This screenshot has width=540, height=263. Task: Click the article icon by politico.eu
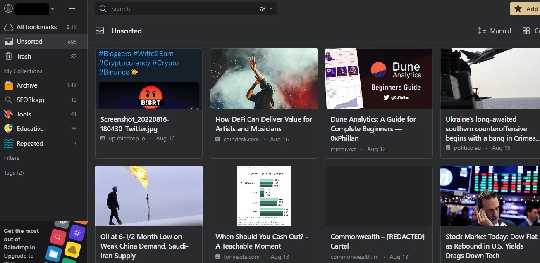448,148
